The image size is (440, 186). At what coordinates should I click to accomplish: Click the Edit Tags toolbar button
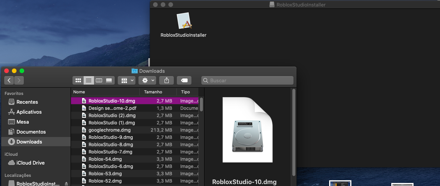click(185, 80)
